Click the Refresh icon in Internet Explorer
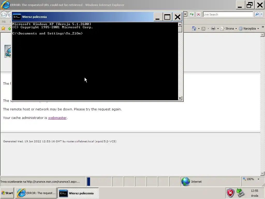The width and height of the screenshot is (265, 199). (x=192, y=15)
